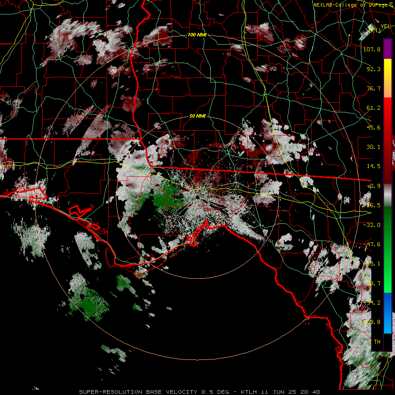Click the "TH" label under the scale
395x395 pixels.
click(377, 342)
